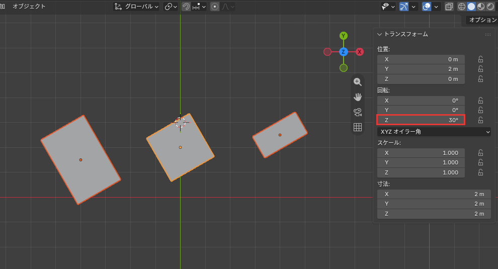Image resolution: width=498 pixels, height=269 pixels.
Task: Click 位置 Y field showing 2 m
Action: [x=421, y=69]
